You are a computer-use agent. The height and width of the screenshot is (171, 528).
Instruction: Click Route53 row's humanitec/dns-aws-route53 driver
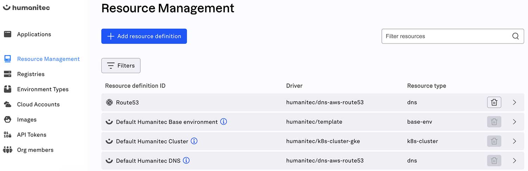point(325,102)
